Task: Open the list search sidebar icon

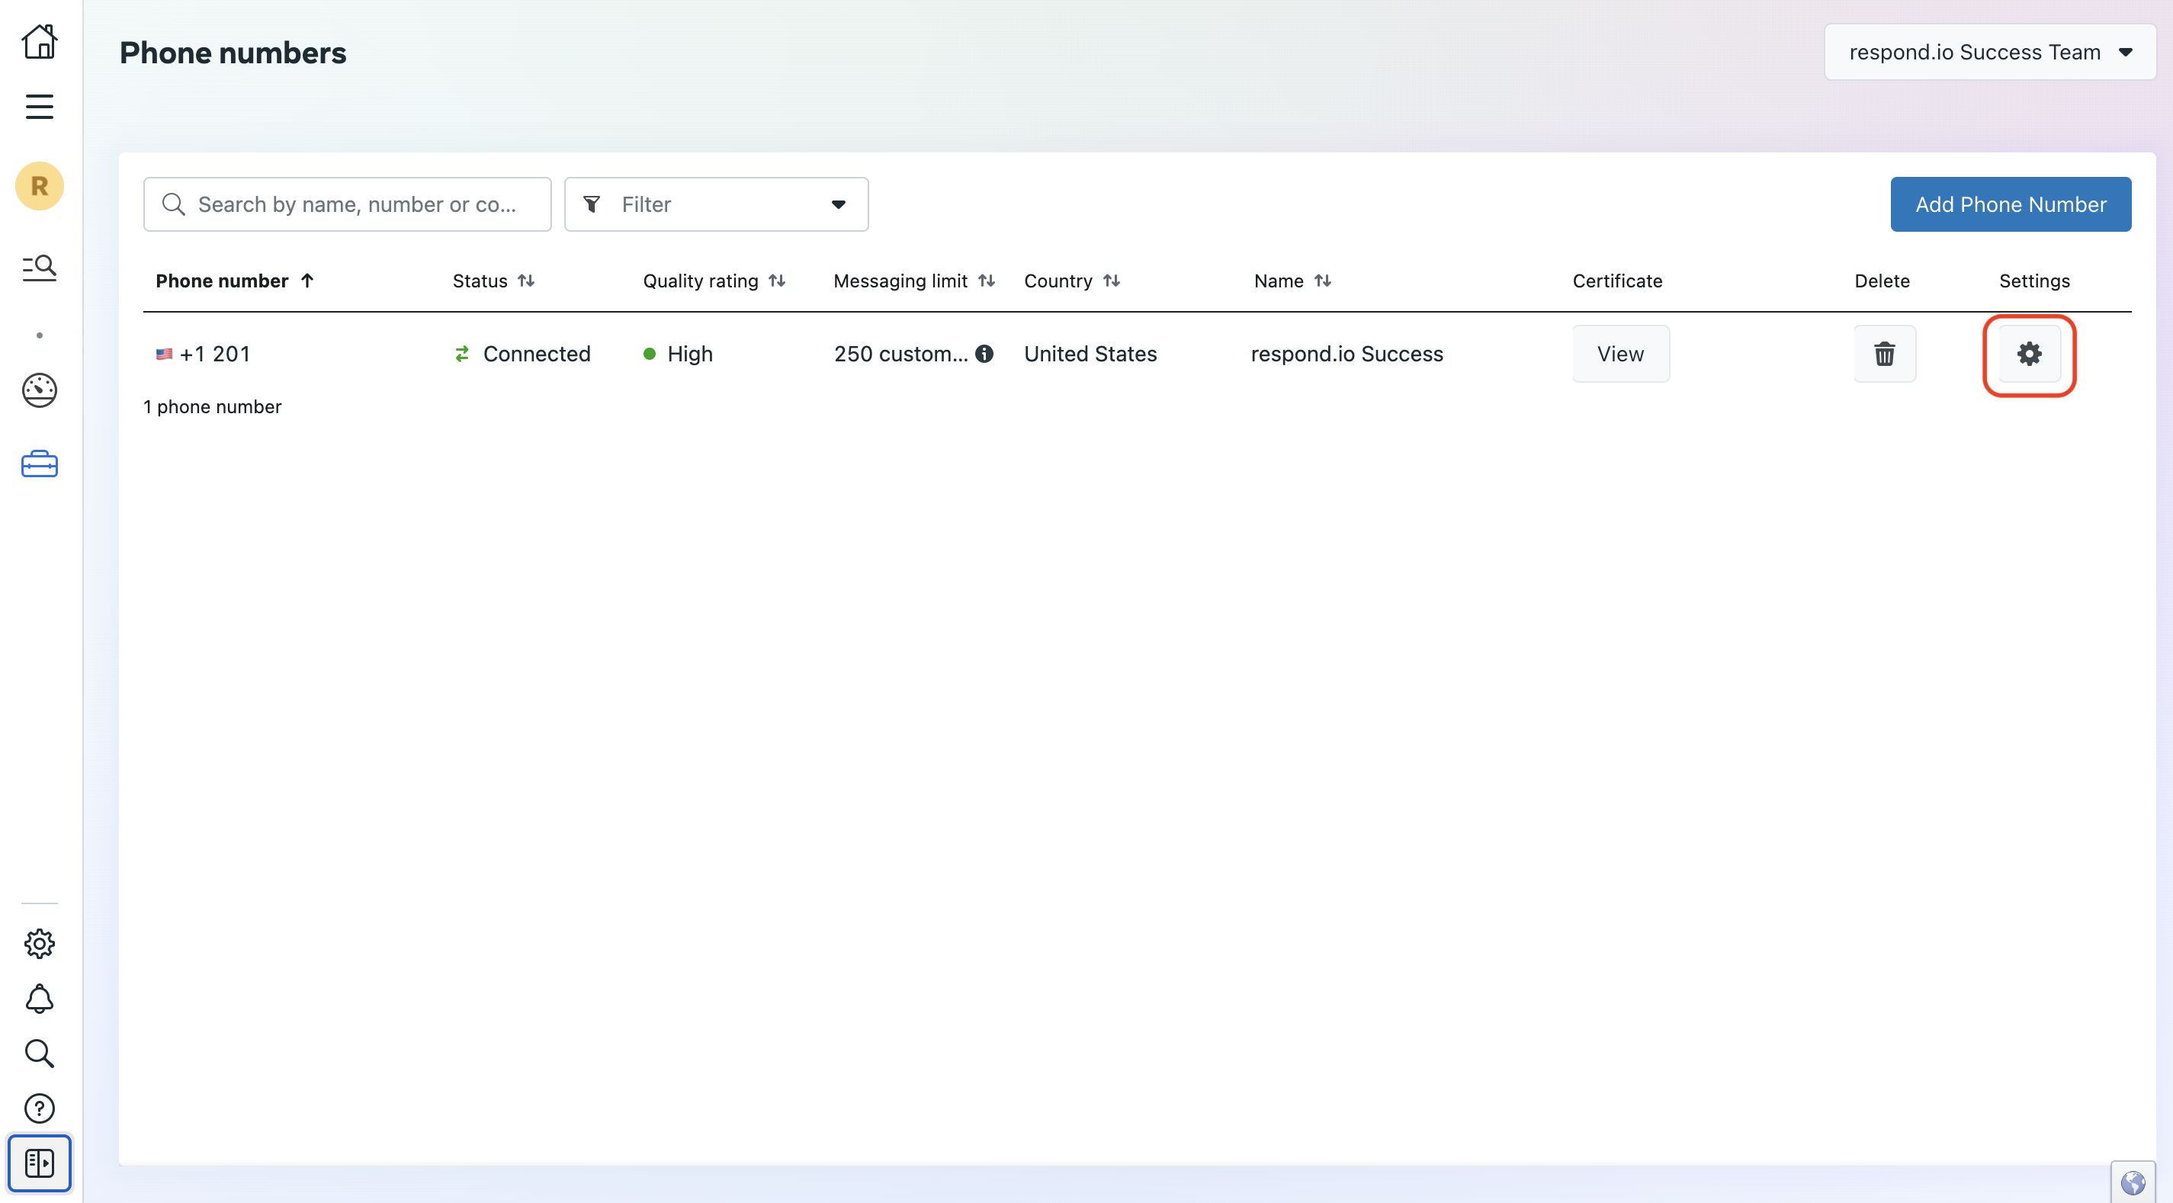Action: coord(39,268)
